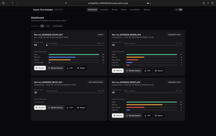Download CSV for run_20260830_195501_002
The height and width of the screenshot is (136, 216).
click(148, 116)
